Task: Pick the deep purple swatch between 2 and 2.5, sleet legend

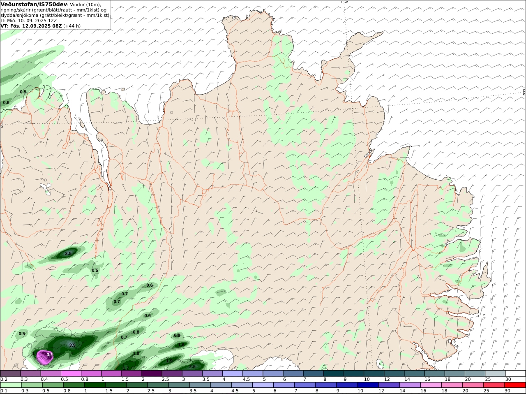Action: 151,373
